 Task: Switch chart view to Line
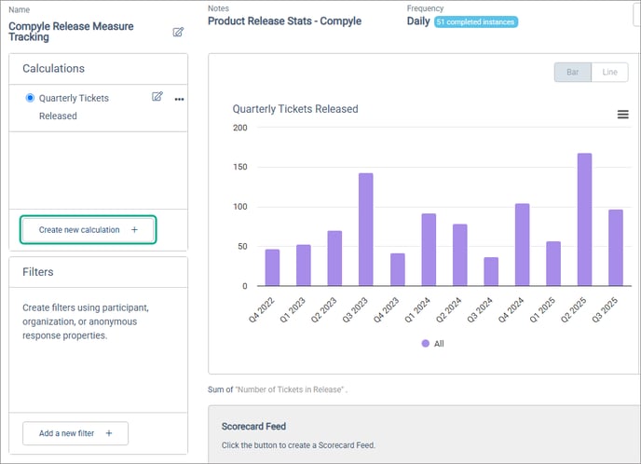click(x=609, y=73)
